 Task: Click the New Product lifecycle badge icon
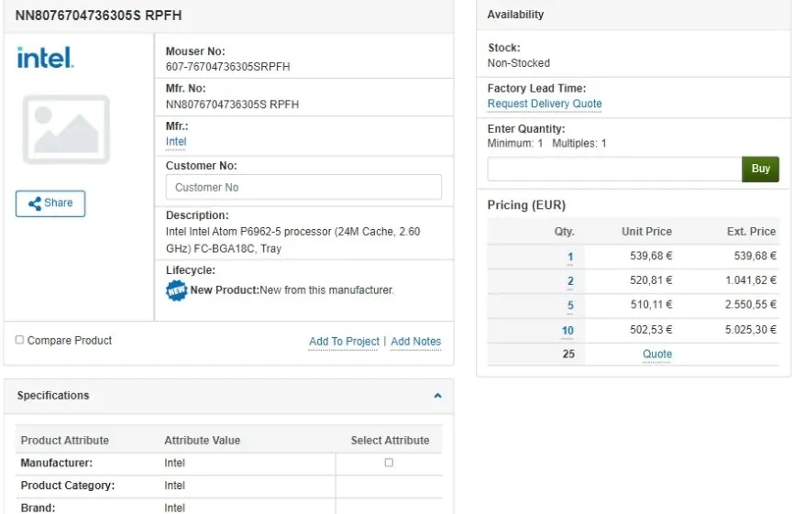pyautogui.click(x=176, y=290)
